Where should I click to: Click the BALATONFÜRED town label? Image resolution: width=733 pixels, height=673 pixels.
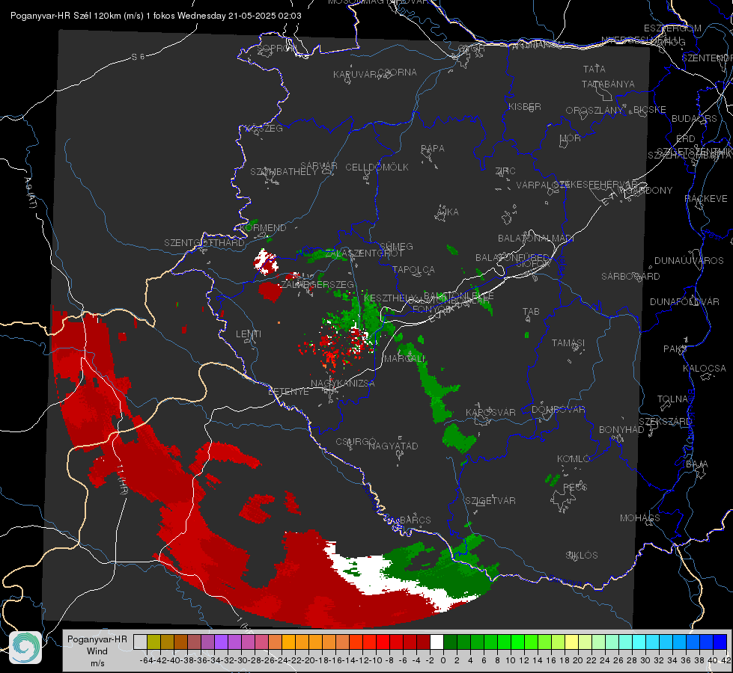(x=512, y=257)
